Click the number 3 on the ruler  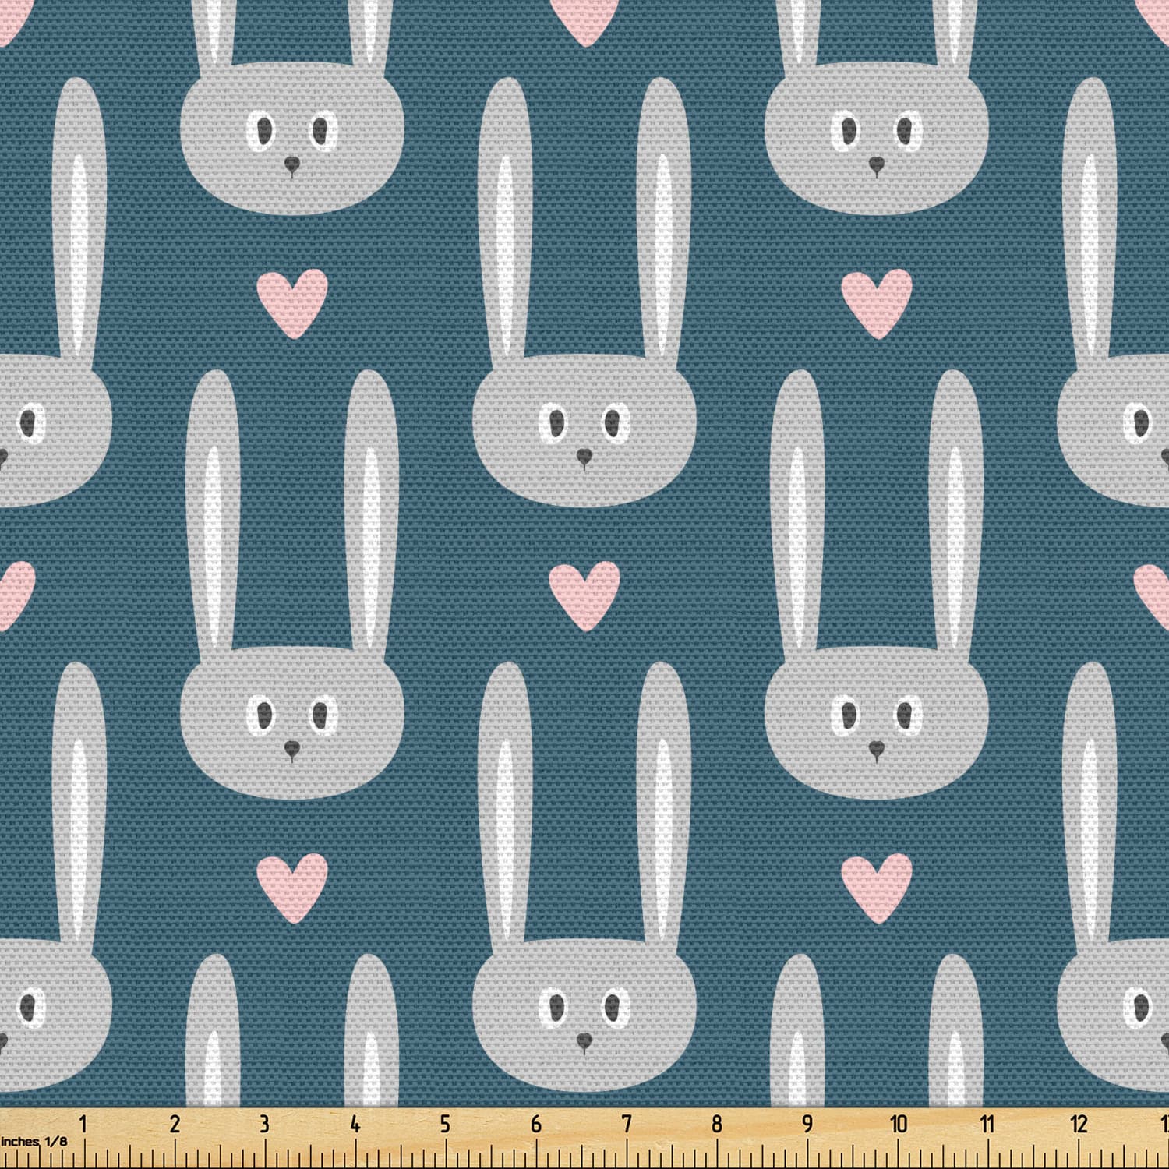264,1124
